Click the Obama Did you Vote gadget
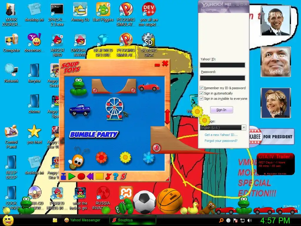 pos(276,21)
